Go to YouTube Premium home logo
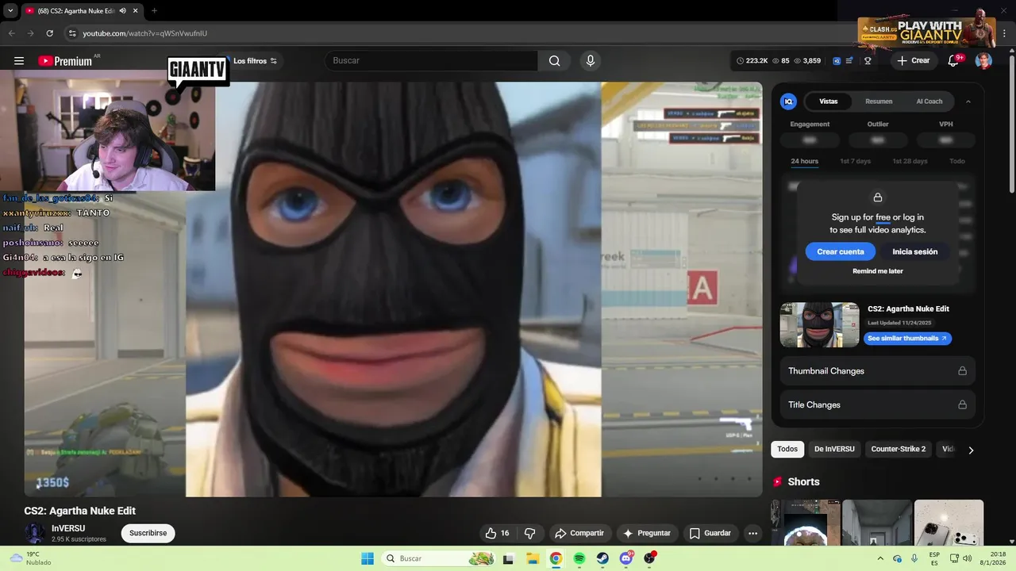Viewport: 1016px width, 571px height. 65,61
